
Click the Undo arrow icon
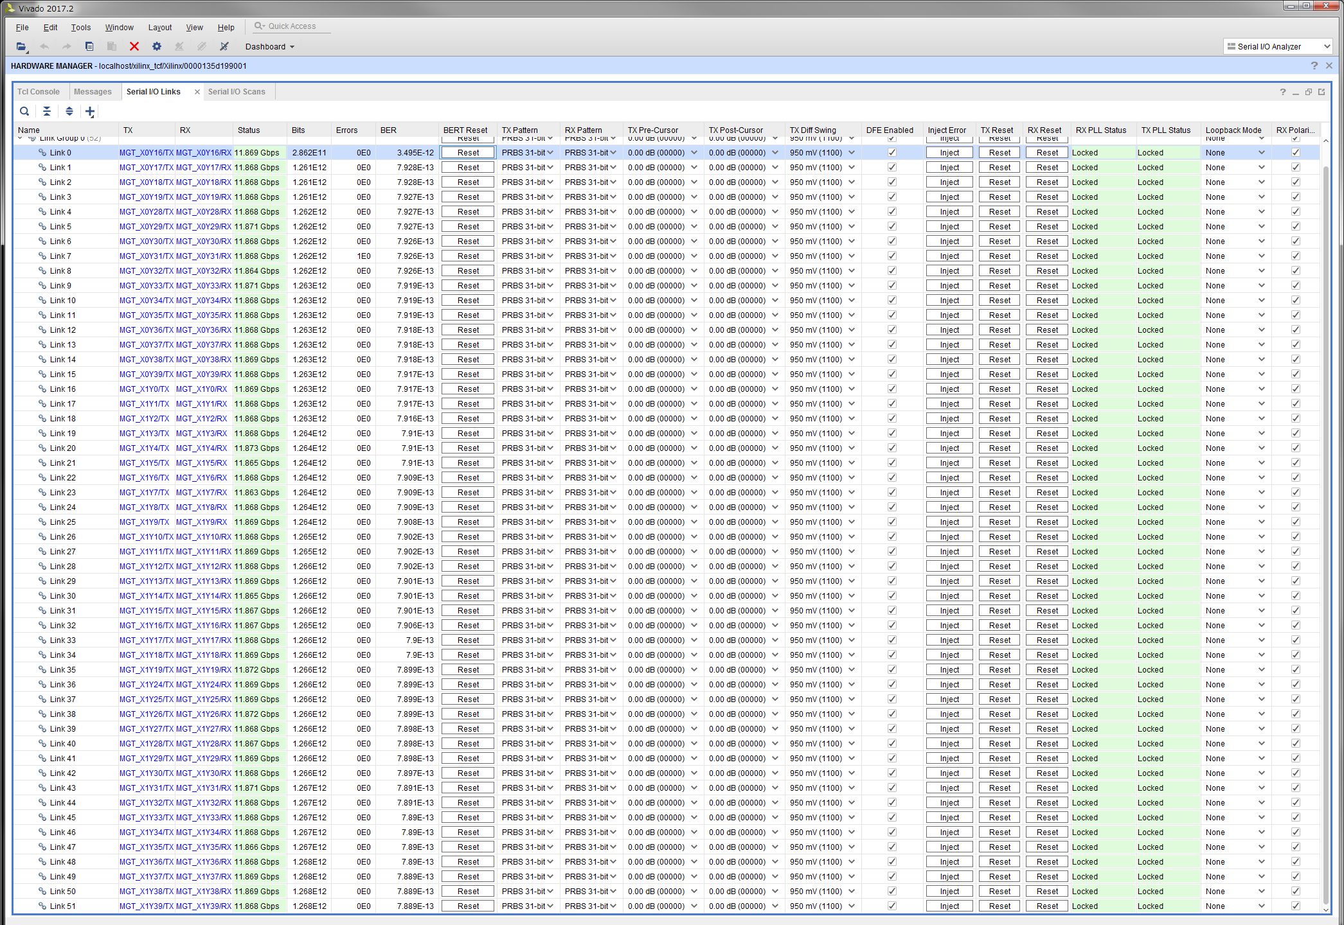[44, 46]
